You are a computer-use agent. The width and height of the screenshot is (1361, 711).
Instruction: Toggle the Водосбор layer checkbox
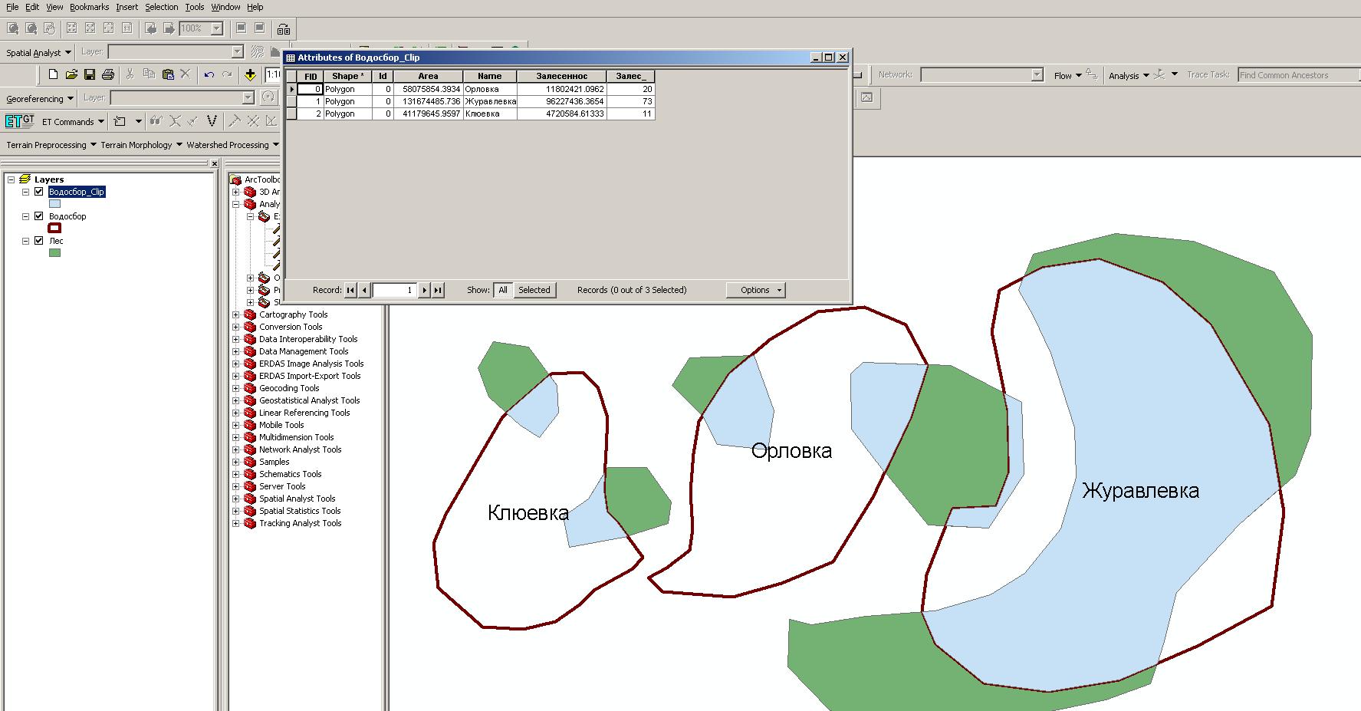39,216
